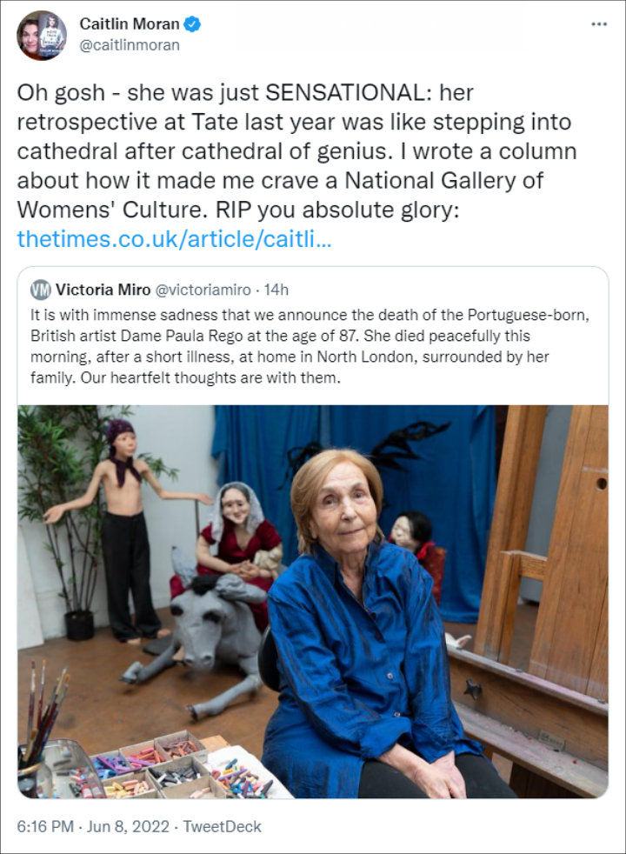
Task: Click the blue verified badge
Action: pyautogui.click(x=192, y=24)
